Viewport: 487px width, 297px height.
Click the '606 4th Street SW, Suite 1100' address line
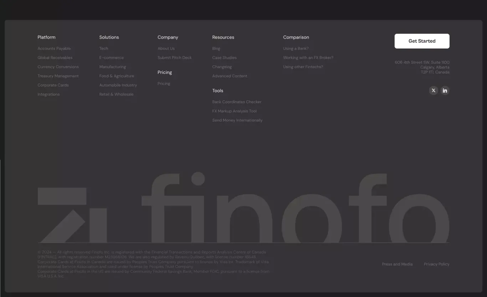pyautogui.click(x=422, y=62)
